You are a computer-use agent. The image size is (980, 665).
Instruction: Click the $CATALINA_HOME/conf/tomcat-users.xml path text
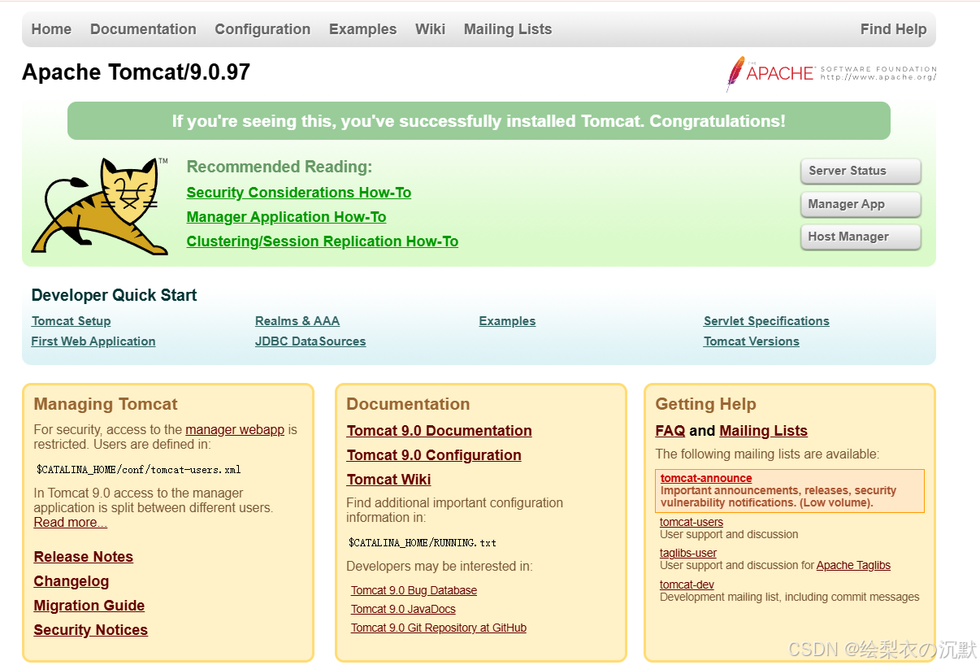coord(138,470)
